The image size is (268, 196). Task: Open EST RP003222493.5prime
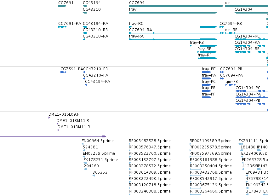150,179
